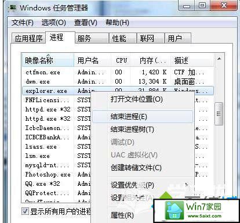
Task: Select the QQProtect... process row
Action: (x=56, y=193)
